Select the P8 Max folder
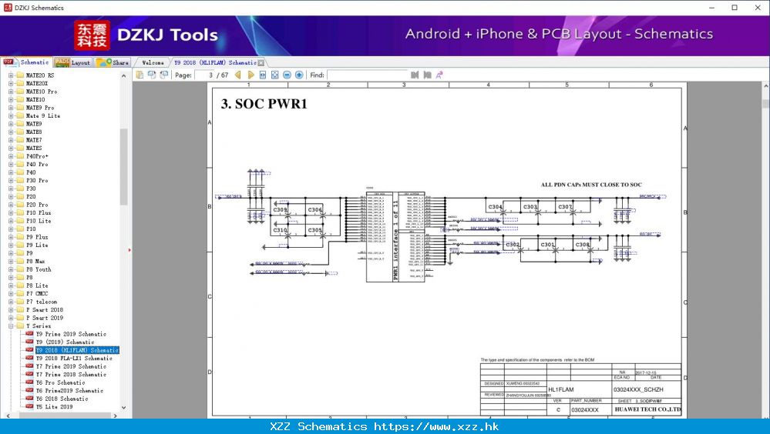 pyautogui.click(x=35, y=262)
